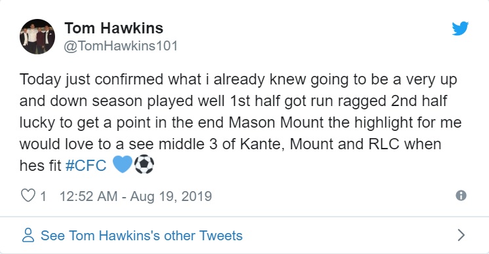
Task: See Tom Hawkins's other Tweets
Action: pos(142,236)
